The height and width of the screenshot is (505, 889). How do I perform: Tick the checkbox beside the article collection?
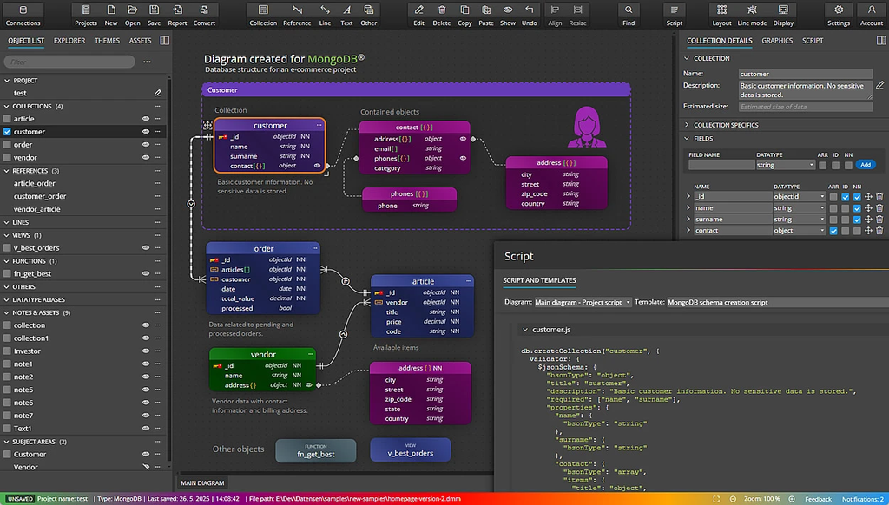click(7, 119)
